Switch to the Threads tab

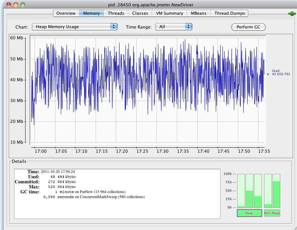116,13
